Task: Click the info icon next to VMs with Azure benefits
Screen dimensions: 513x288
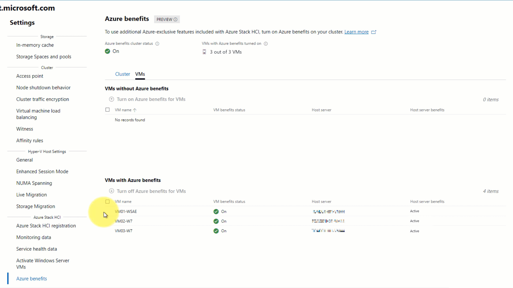Action: click(x=266, y=43)
